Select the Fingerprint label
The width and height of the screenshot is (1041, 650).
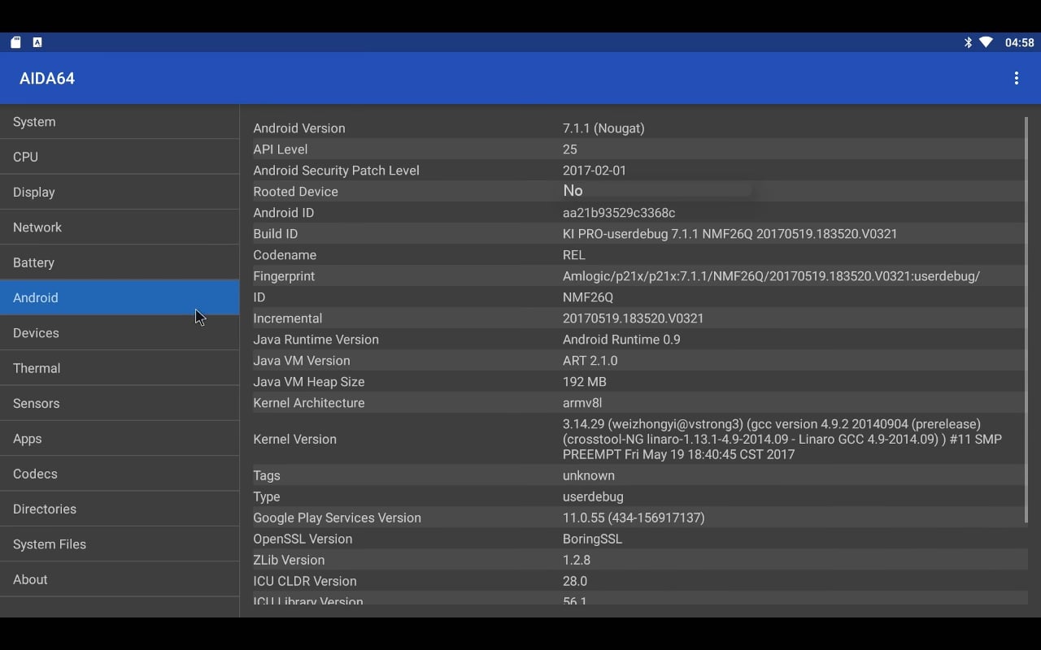[x=284, y=276]
